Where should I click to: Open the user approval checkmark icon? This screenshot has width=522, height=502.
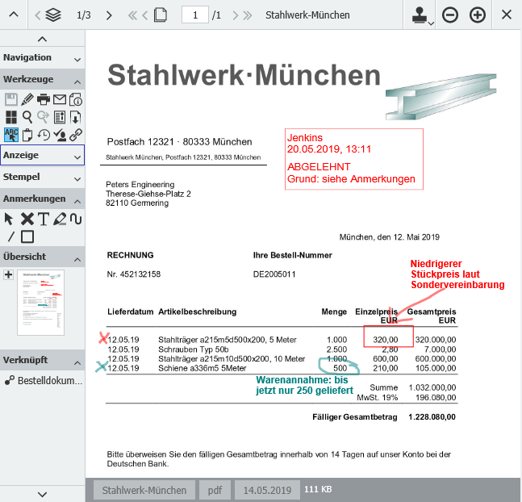pyautogui.click(x=60, y=135)
